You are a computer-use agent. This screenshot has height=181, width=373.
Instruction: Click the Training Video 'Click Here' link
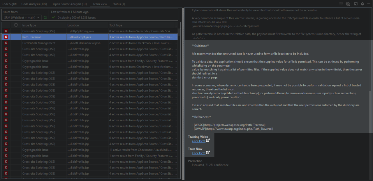(198, 141)
